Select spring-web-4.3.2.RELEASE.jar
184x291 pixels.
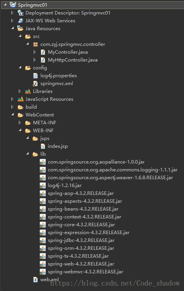(x=81, y=264)
